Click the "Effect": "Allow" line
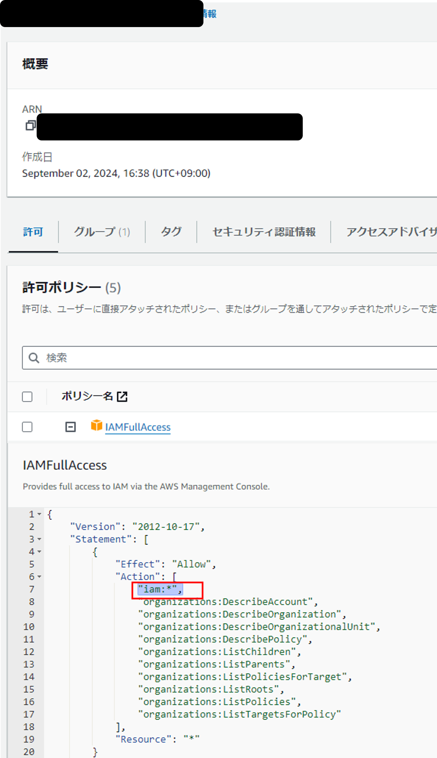Screen dimensions: 437x758 [166, 564]
